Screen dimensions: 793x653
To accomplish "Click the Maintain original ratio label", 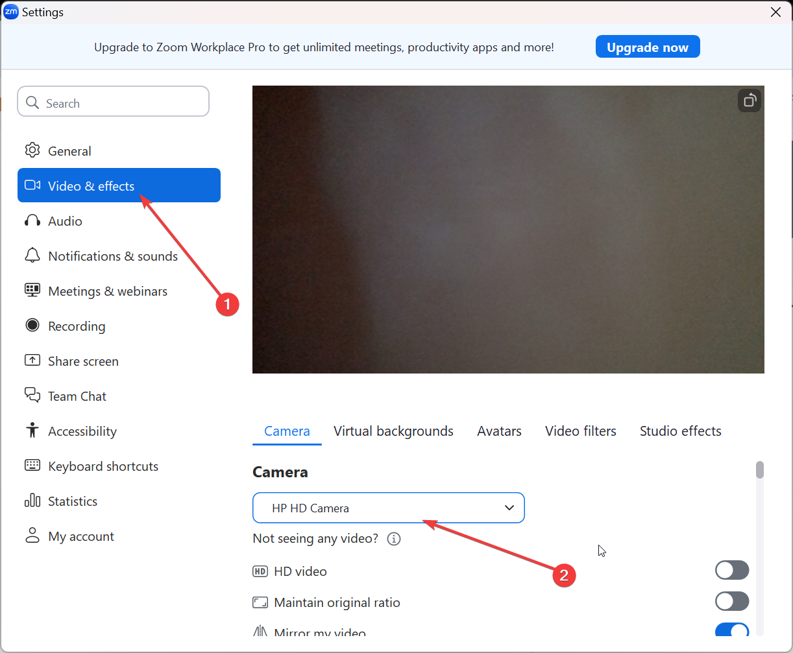I will click(x=337, y=602).
